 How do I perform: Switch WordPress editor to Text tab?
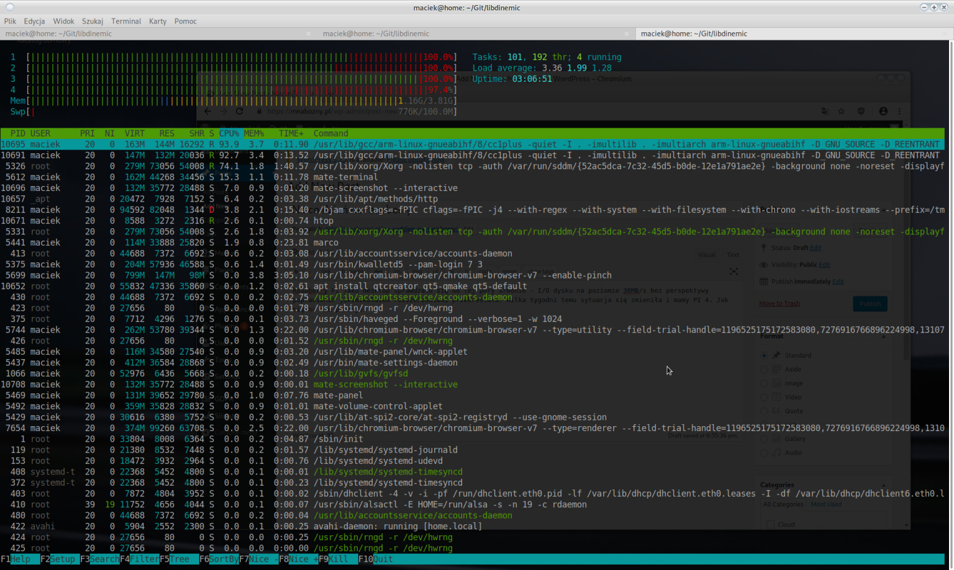point(733,255)
